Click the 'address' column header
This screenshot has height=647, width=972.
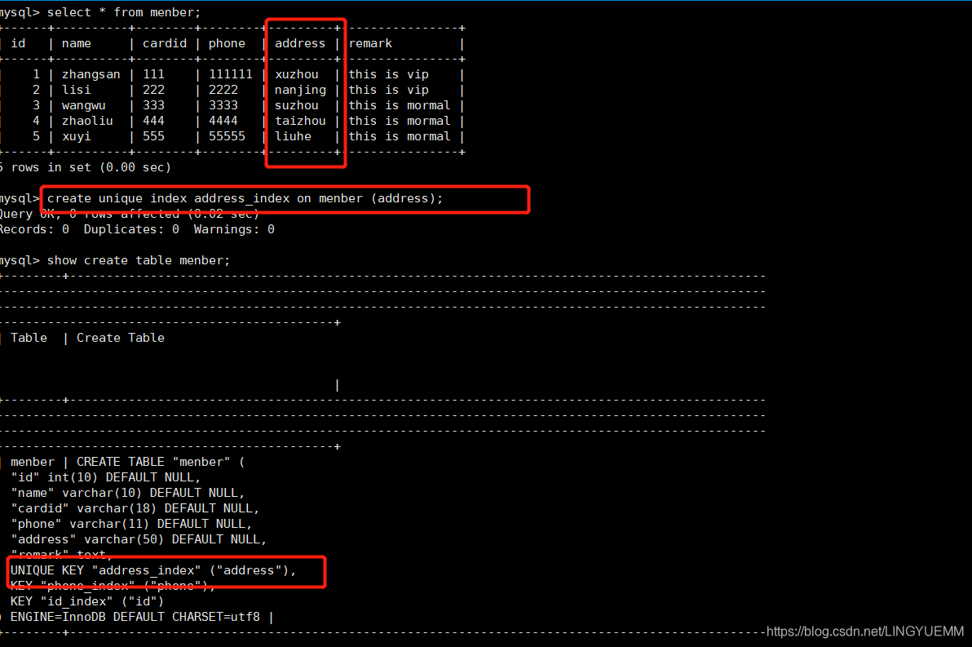(300, 43)
